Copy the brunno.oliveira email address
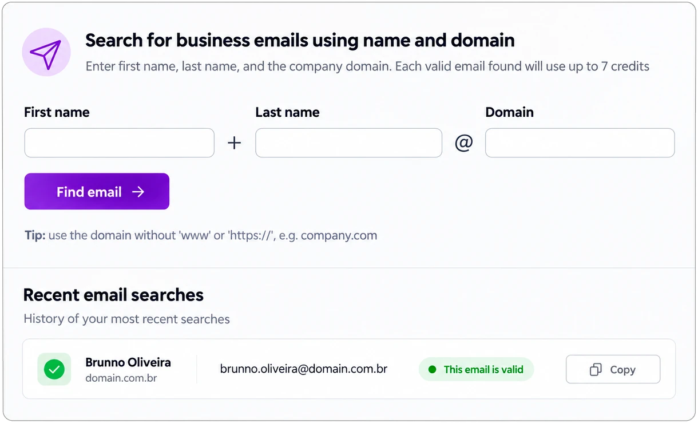 613,369
